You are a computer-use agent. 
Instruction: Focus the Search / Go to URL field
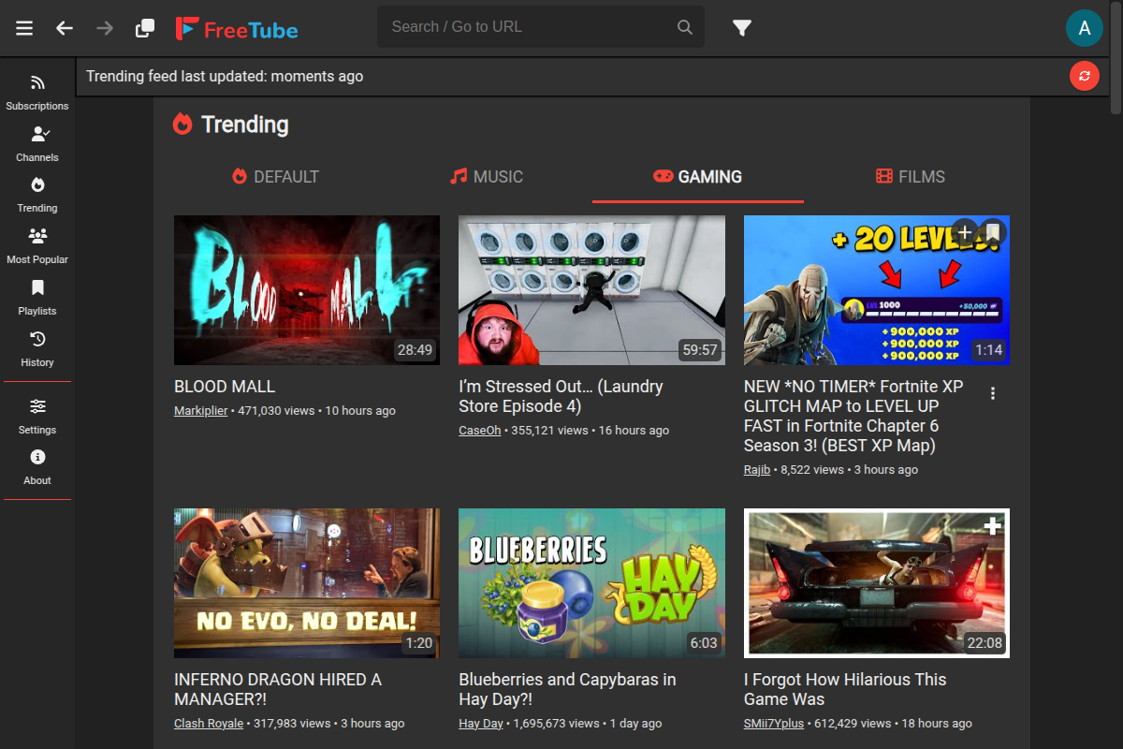click(x=529, y=27)
